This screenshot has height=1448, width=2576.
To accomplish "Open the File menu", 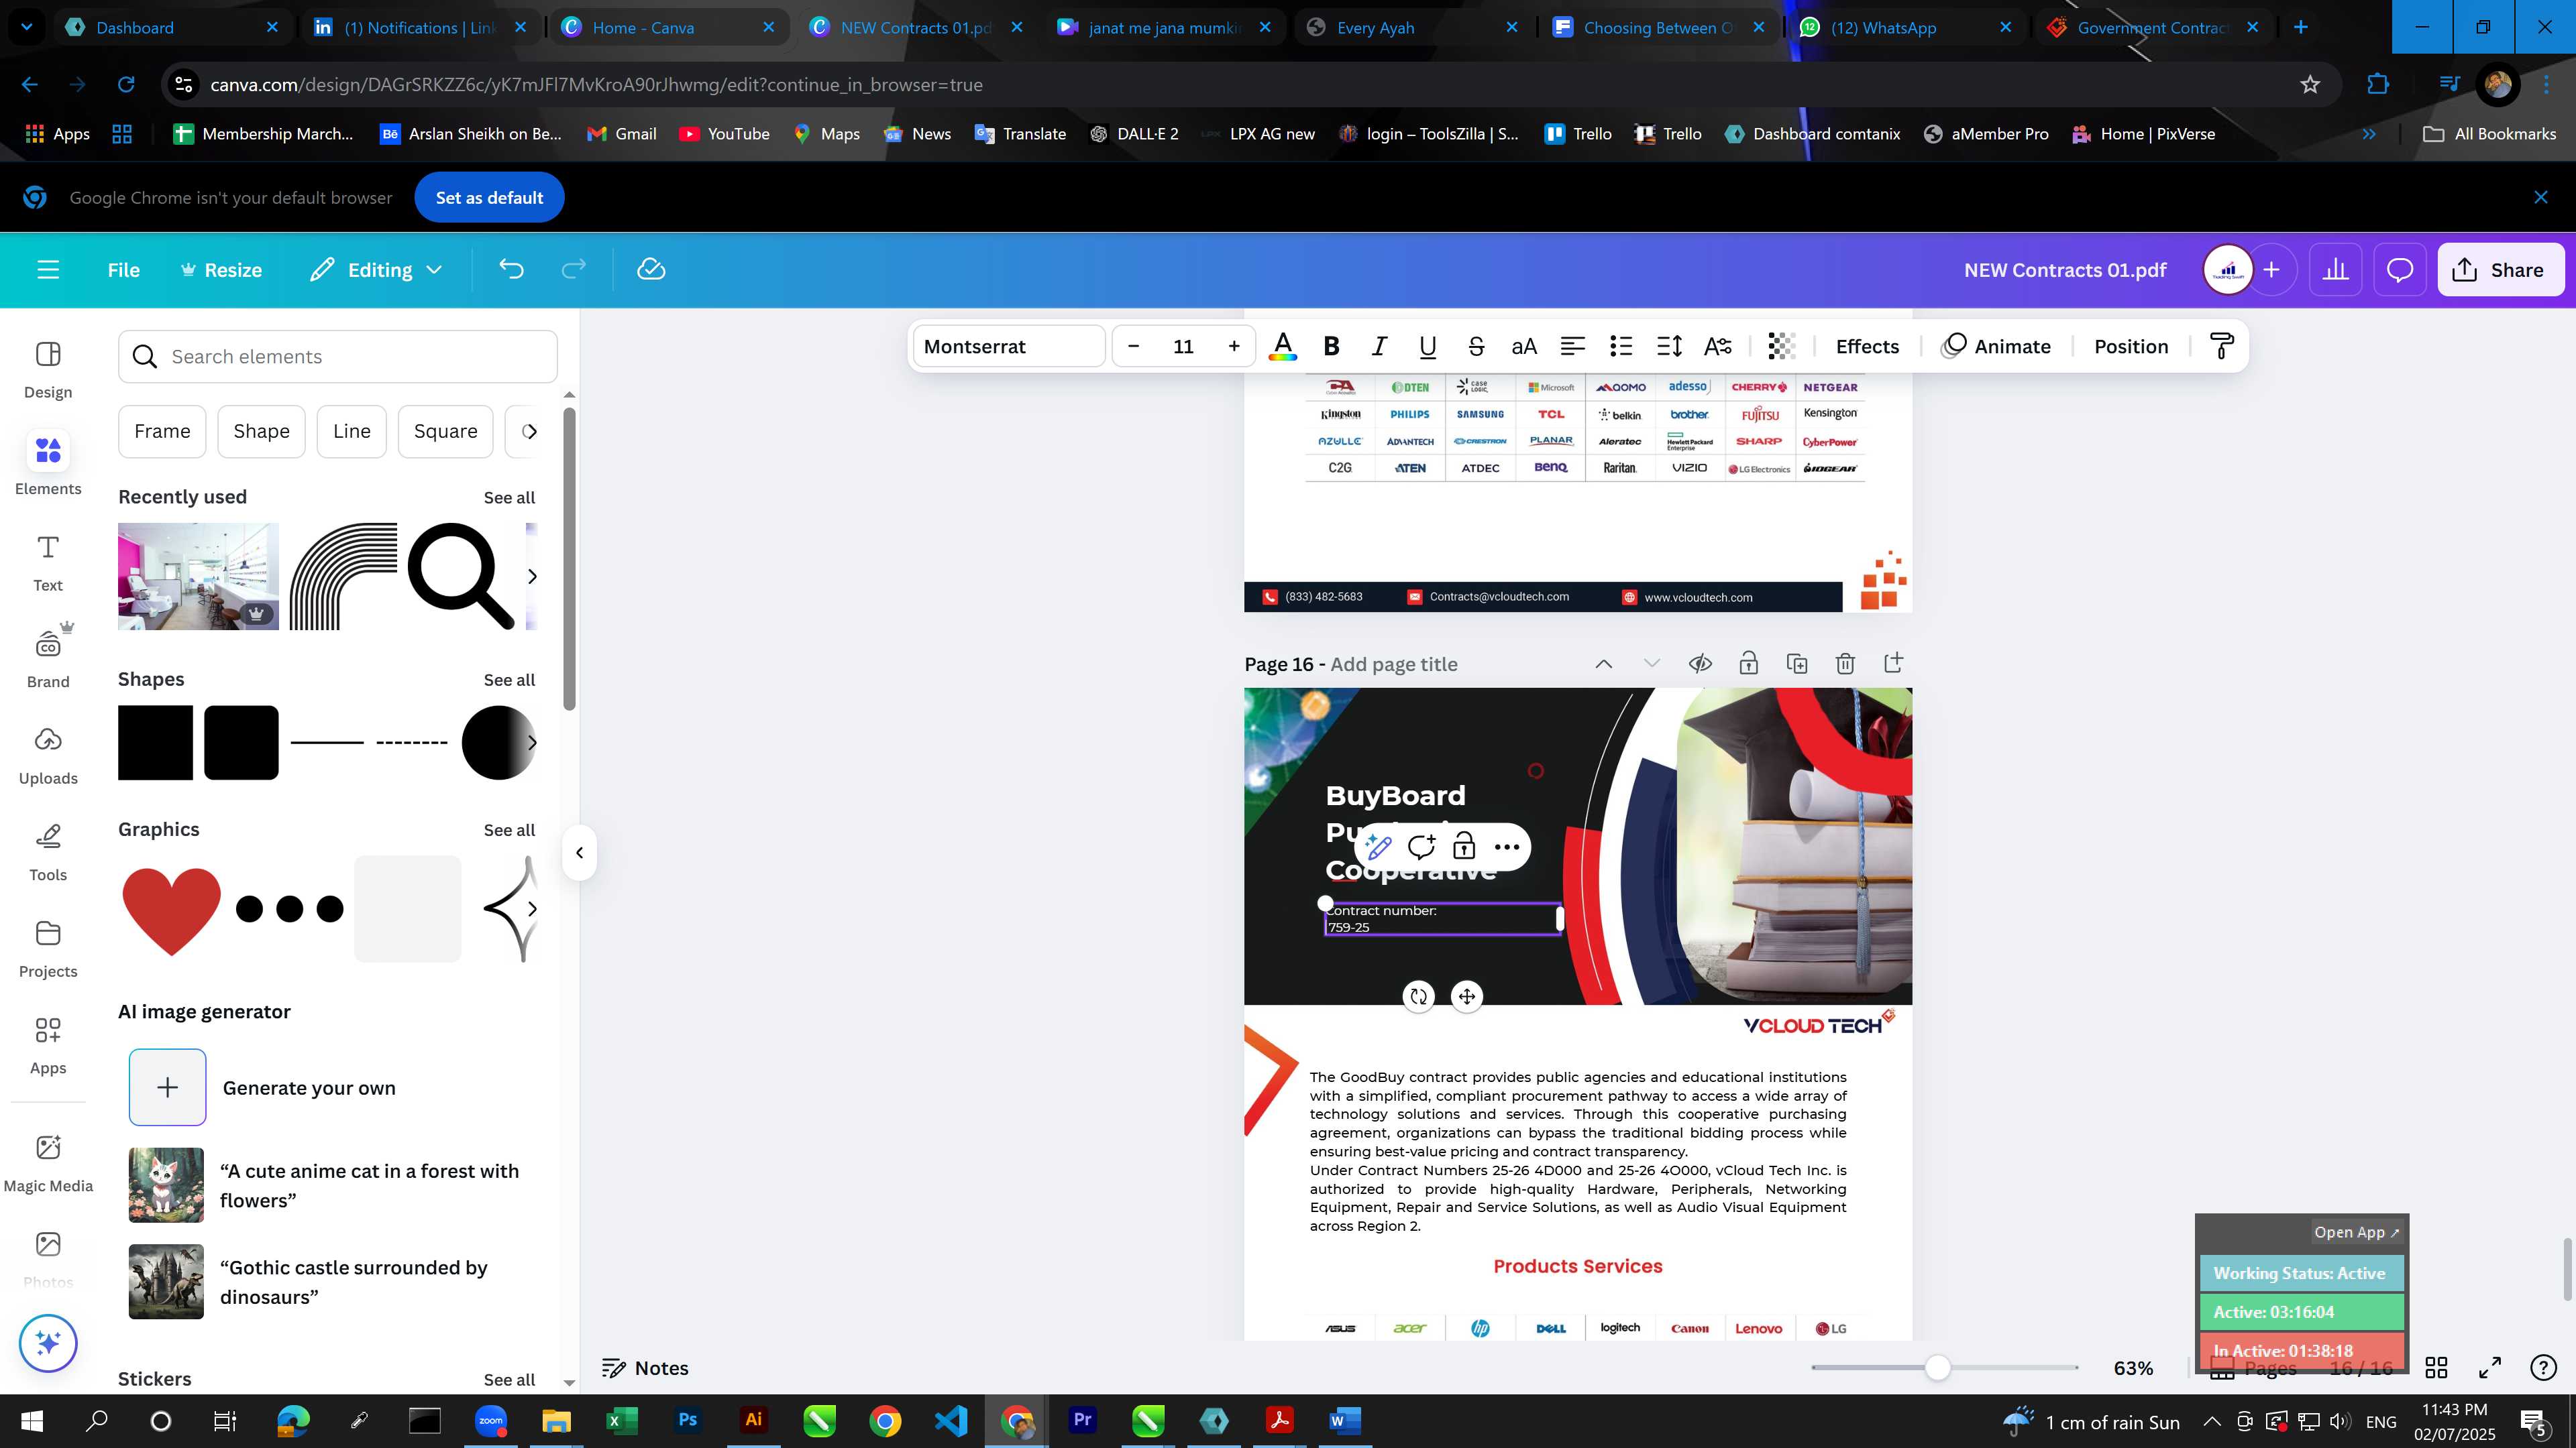I will (124, 269).
